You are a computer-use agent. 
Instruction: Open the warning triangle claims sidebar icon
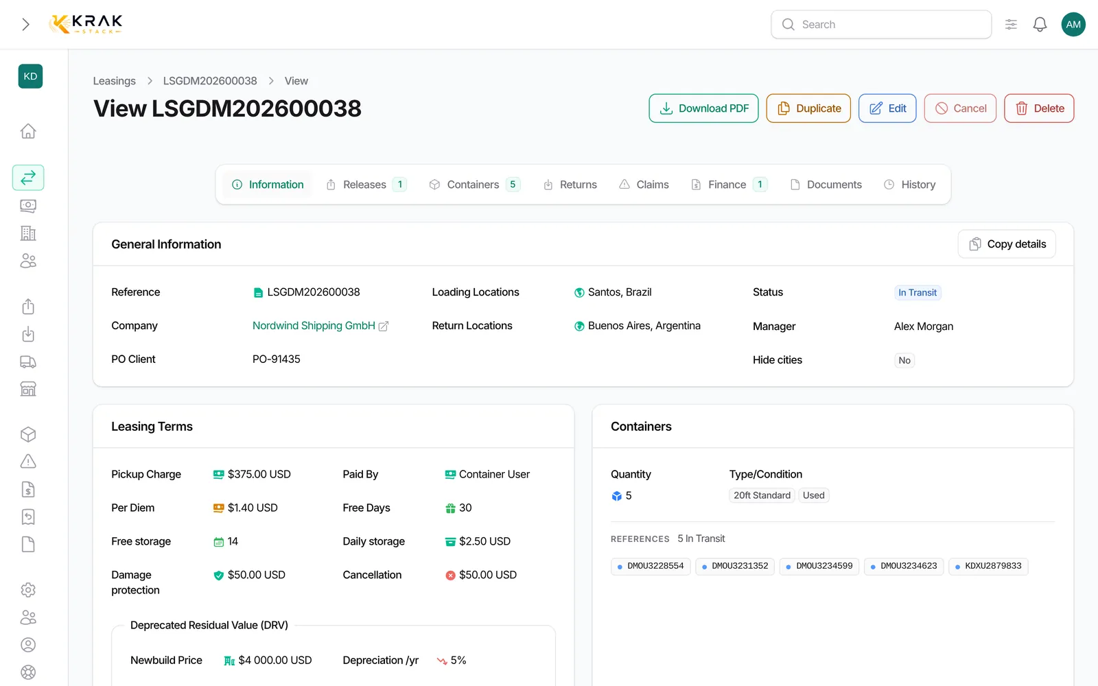28,462
